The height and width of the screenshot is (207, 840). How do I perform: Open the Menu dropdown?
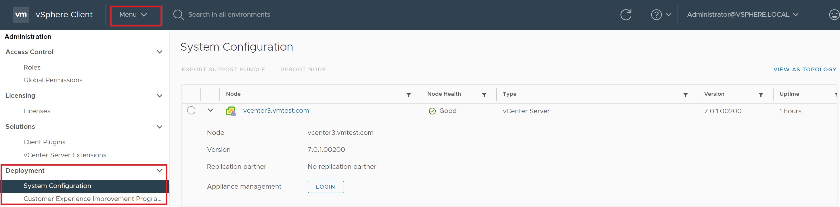click(133, 15)
